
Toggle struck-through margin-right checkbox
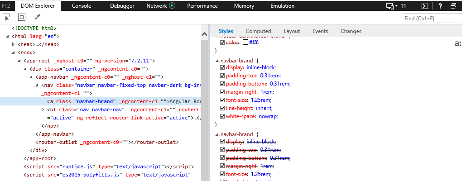(x=222, y=166)
